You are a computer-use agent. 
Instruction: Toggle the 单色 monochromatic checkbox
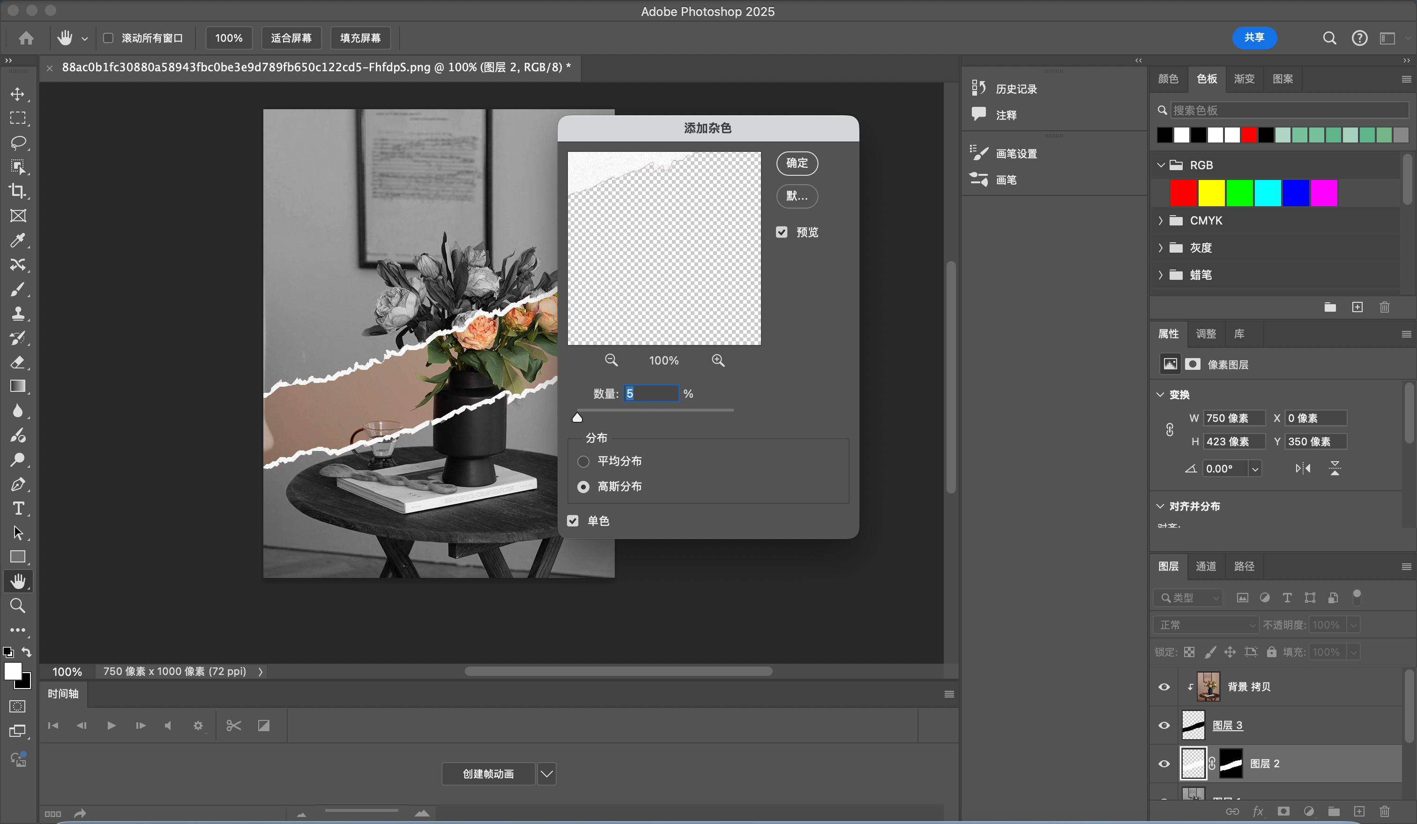point(573,521)
